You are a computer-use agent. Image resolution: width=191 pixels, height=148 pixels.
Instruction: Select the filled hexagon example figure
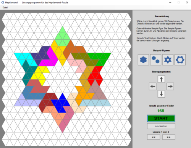click(143, 60)
